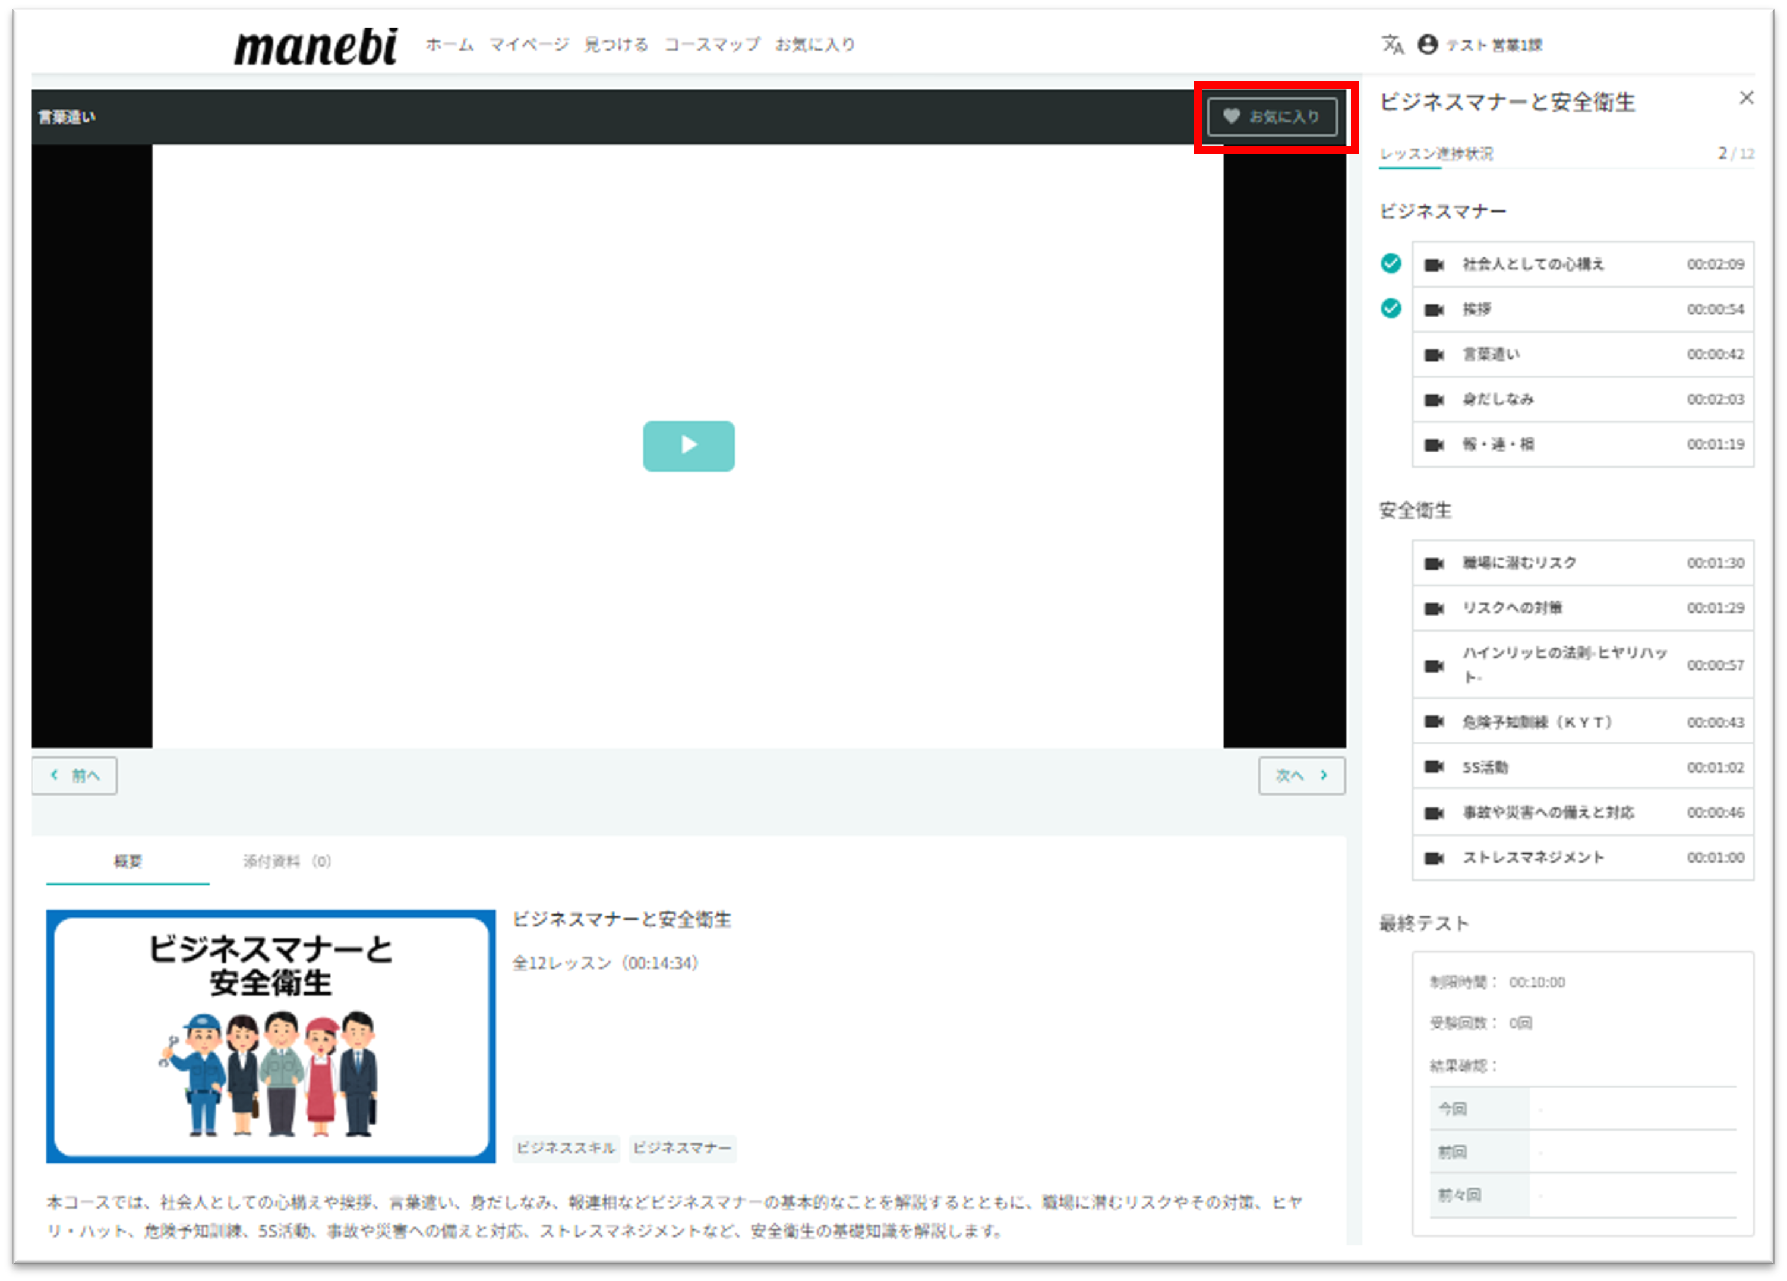The width and height of the screenshot is (1787, 1281).
Task: Click 全12レッスン (00:14:34) text
Action: tap(605, 963)
